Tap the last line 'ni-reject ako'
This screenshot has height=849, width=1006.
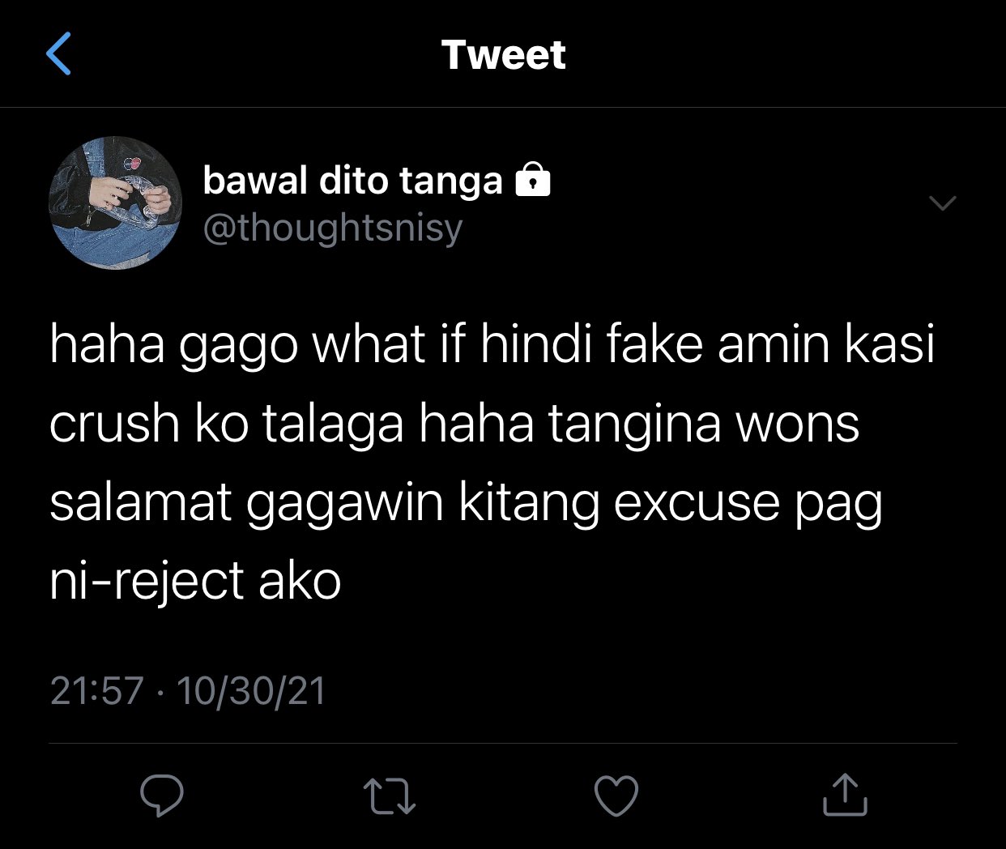coord(195,582)
